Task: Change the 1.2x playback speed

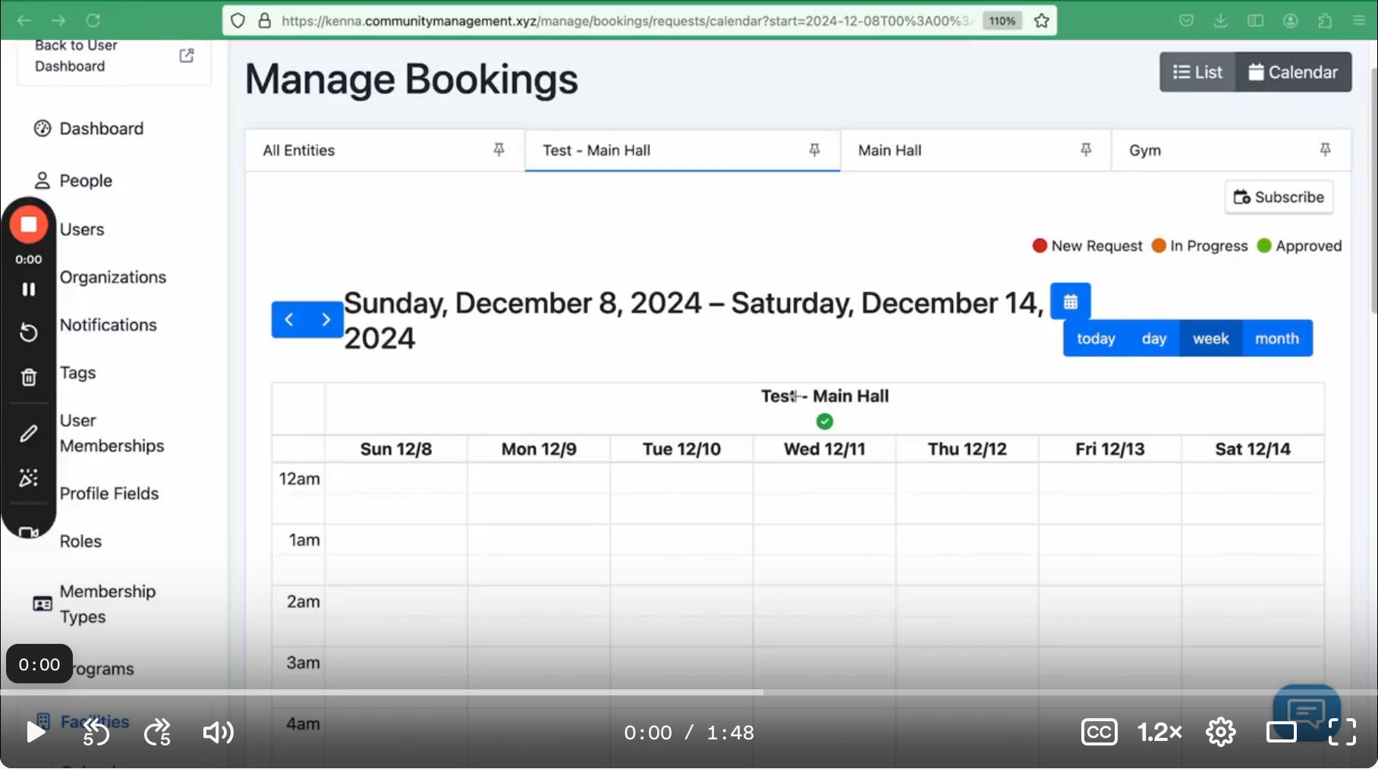Action: pos(1159,732)
